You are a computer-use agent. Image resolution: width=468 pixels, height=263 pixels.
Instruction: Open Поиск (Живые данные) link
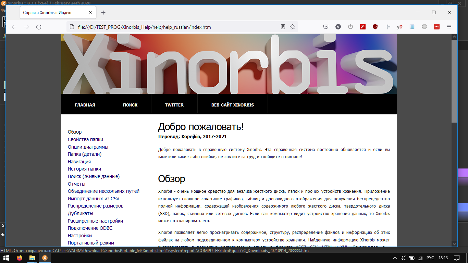[x=94, y=176]
